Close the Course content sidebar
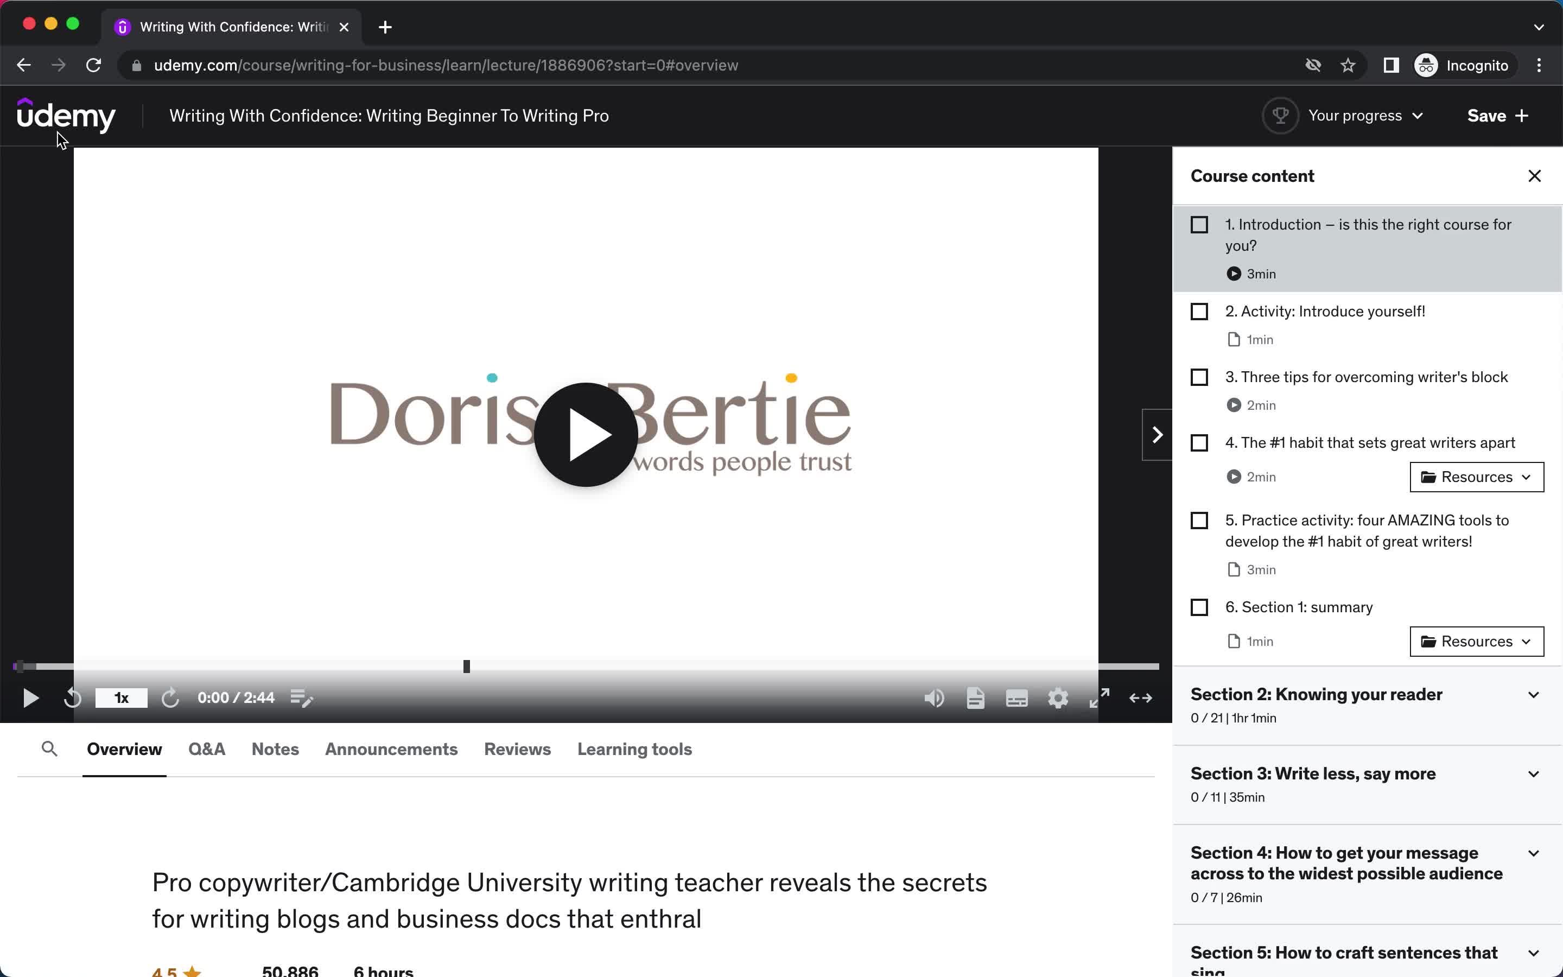 [x=1535, y=176]
